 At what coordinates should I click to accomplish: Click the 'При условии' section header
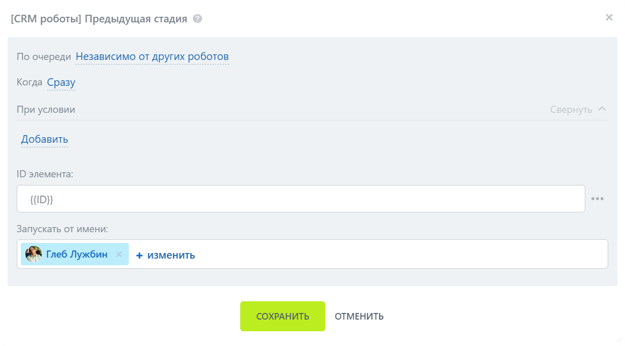click(x=46, y=109)
